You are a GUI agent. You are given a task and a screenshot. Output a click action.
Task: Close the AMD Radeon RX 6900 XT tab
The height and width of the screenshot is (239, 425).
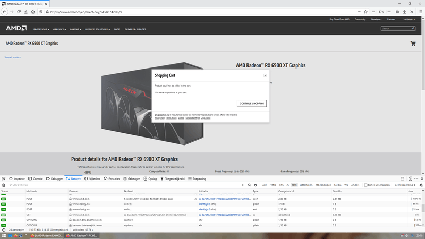click(46, 4)
